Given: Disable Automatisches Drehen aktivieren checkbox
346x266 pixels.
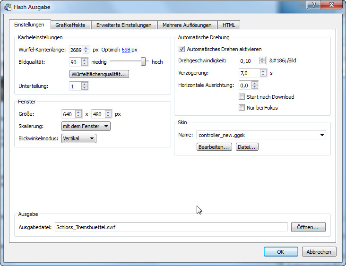Looking at the screenshot, I should 182,49.
